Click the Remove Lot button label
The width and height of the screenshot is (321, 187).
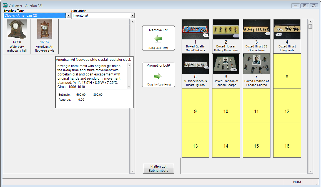click(x=158, y=30)
